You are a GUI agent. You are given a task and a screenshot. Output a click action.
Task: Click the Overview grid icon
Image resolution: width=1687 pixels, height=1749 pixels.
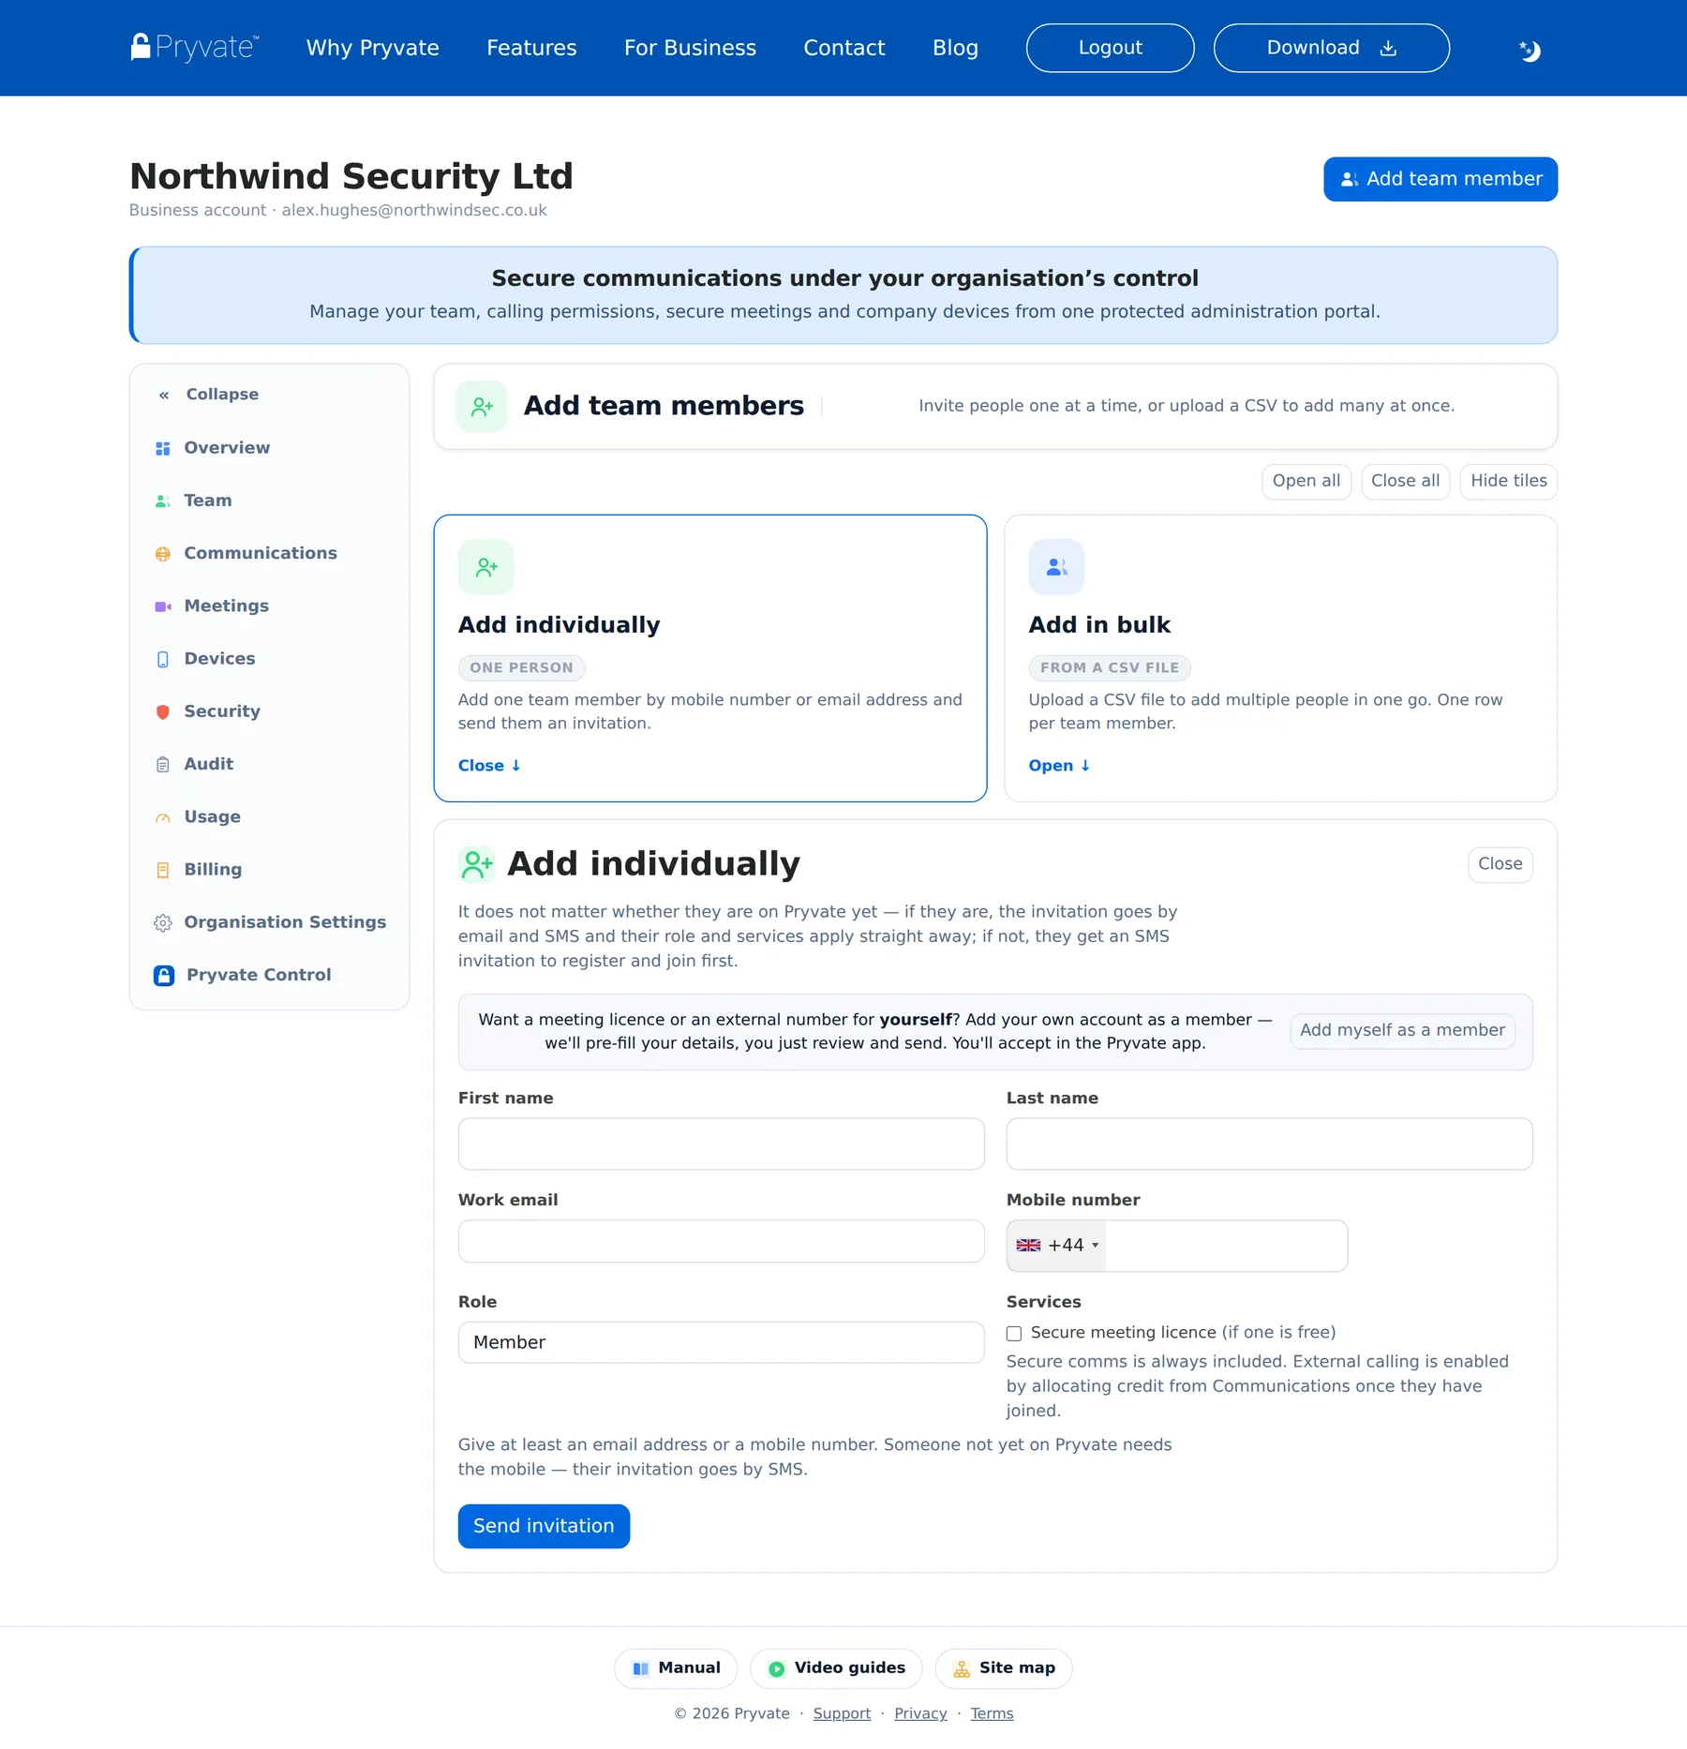point(163,448)
